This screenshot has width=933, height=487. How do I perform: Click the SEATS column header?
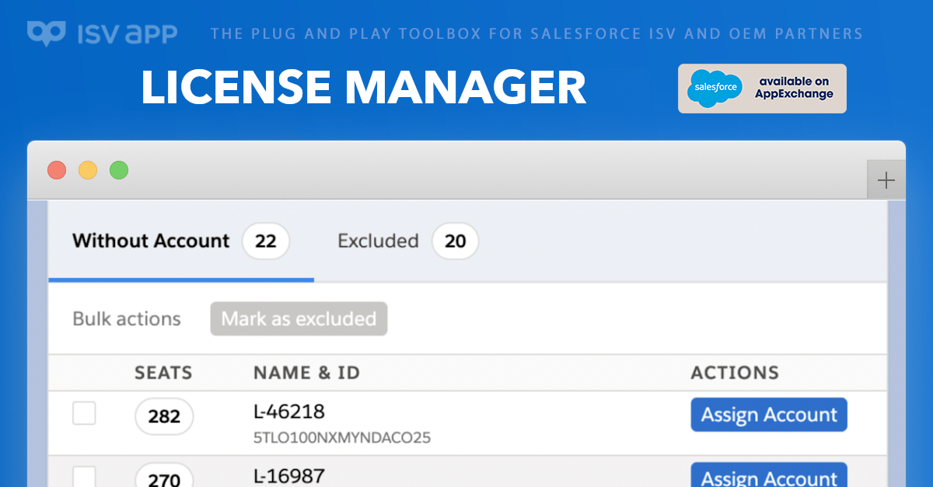[163, 373]
